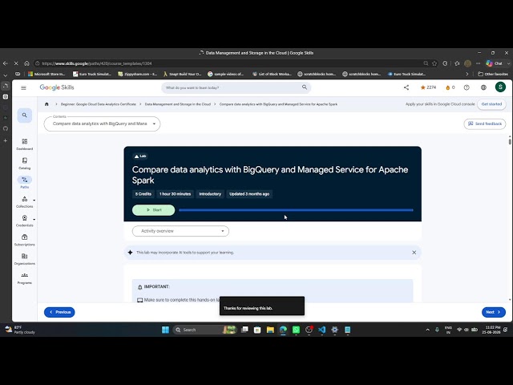Click the flame streak counter icon

pos(450,87)
